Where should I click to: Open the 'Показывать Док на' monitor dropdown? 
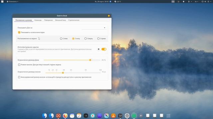[x=94, y=28]
